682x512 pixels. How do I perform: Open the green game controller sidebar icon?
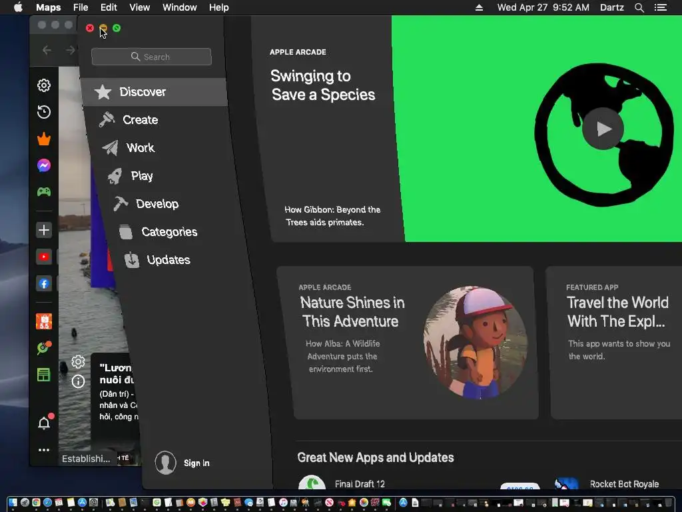(44, 191)
